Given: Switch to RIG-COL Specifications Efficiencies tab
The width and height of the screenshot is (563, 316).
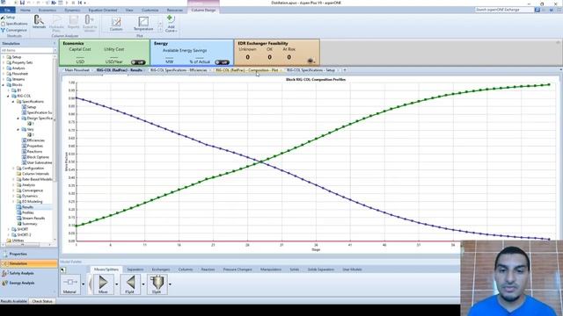Looking at the screenshot, I should [179, 70].
